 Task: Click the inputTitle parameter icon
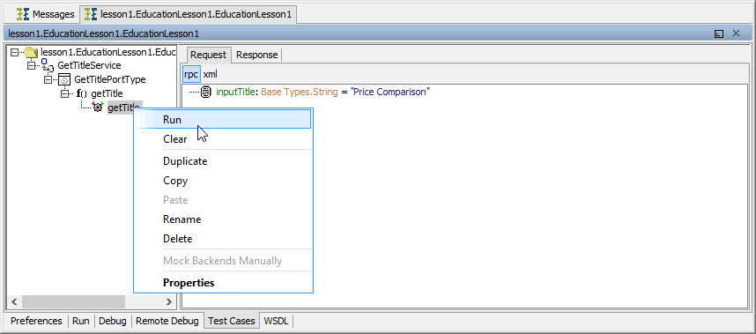[x=206, y=92]
